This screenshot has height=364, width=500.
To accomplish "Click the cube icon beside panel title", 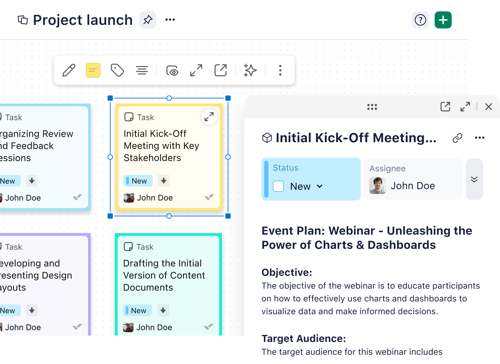I will click(267, 138).
